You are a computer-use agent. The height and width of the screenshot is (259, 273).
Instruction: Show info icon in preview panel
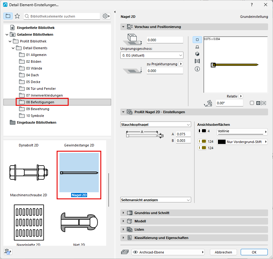(x=197, y=69)
